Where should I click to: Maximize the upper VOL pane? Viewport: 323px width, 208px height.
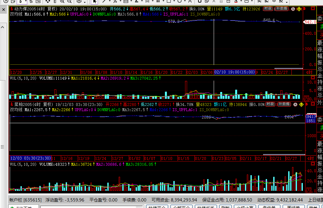point(313,78)
